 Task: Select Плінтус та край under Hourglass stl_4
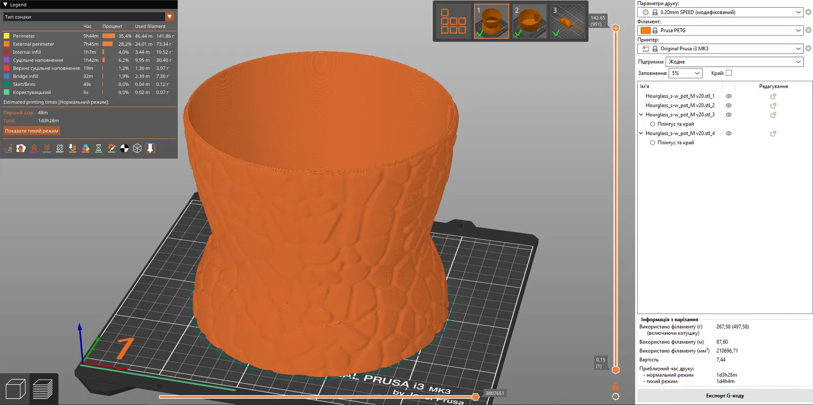[675, 143]
